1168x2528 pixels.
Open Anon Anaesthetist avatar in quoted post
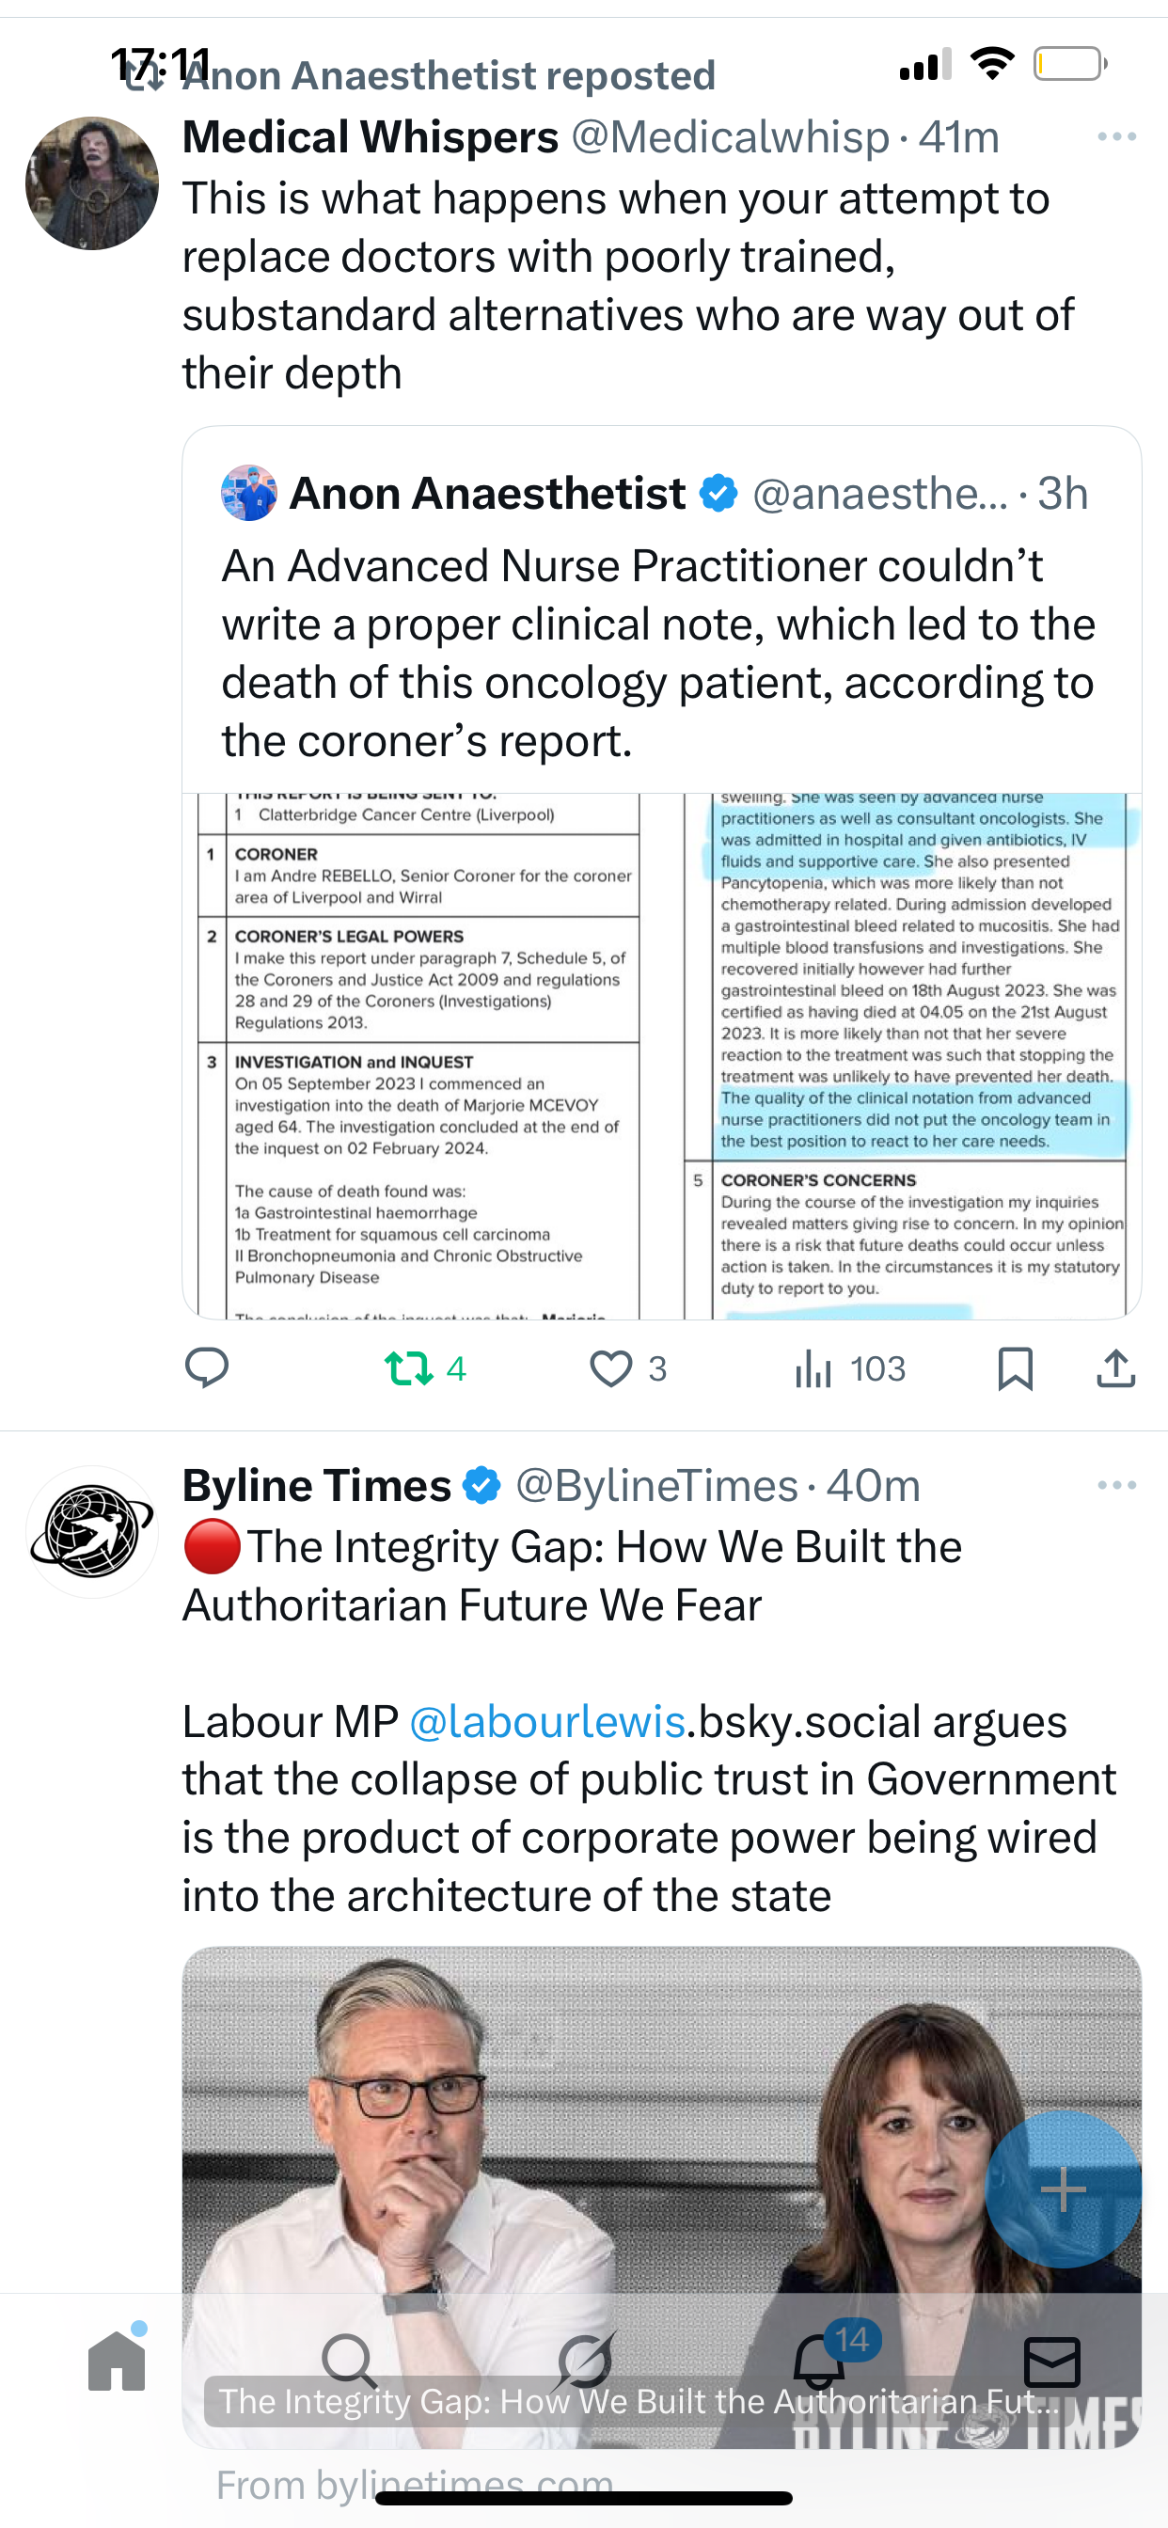[249, 493]
